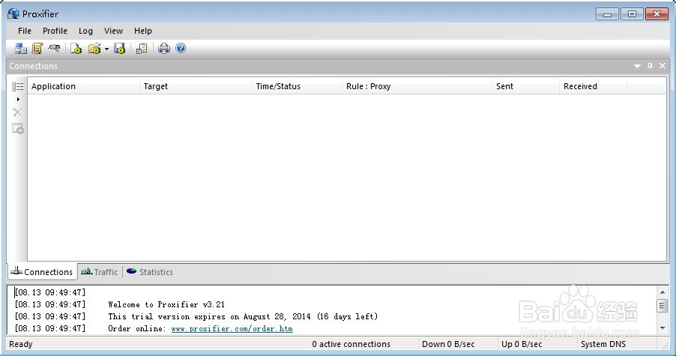Switch to the Traffic tab
This screenshot has height=356, width=676.
100,272
